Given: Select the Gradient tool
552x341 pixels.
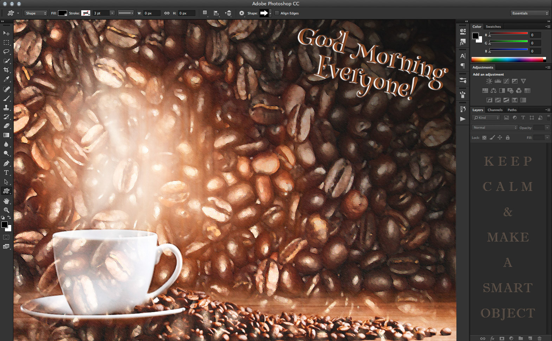Looking at the screenshot, I should pos(6,135).
